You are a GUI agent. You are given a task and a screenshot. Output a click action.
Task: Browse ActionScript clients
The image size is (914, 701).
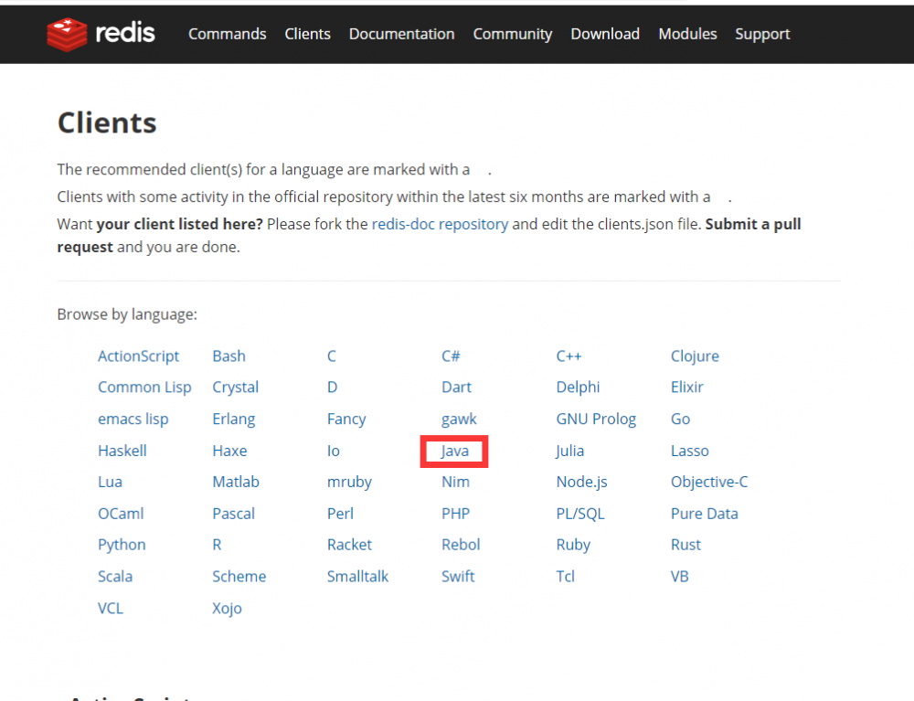[138, 356]
